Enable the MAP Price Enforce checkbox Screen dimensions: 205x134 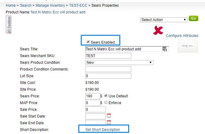[x=106, y=103]
